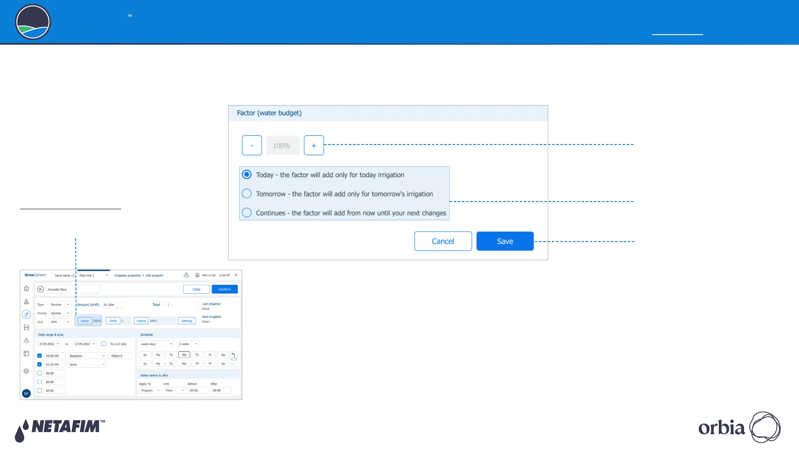The width and height of the screenshot is (799, 449).
Task: Uncheck the 02:30 PM start time checkbox
Action: point(39,365)
